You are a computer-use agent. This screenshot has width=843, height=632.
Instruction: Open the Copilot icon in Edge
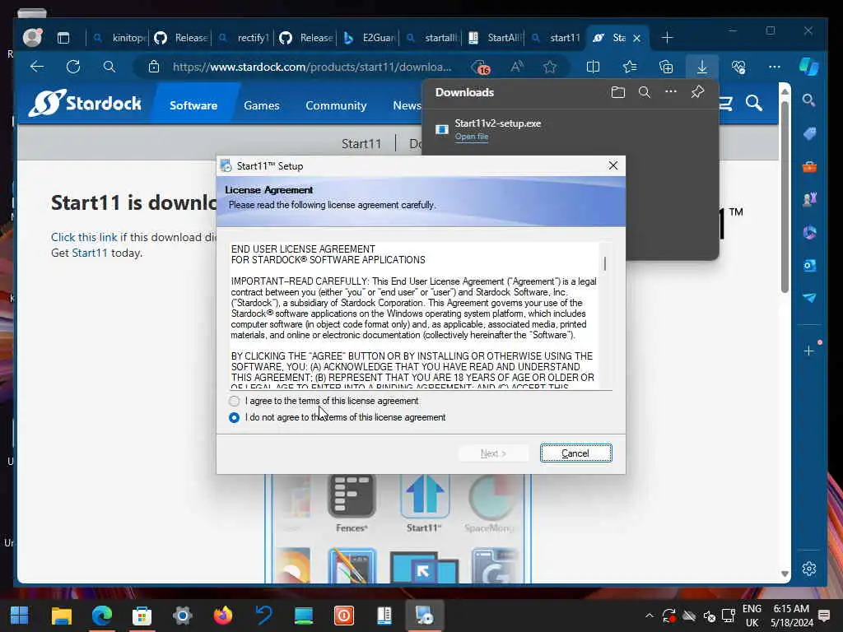(808, 67)
